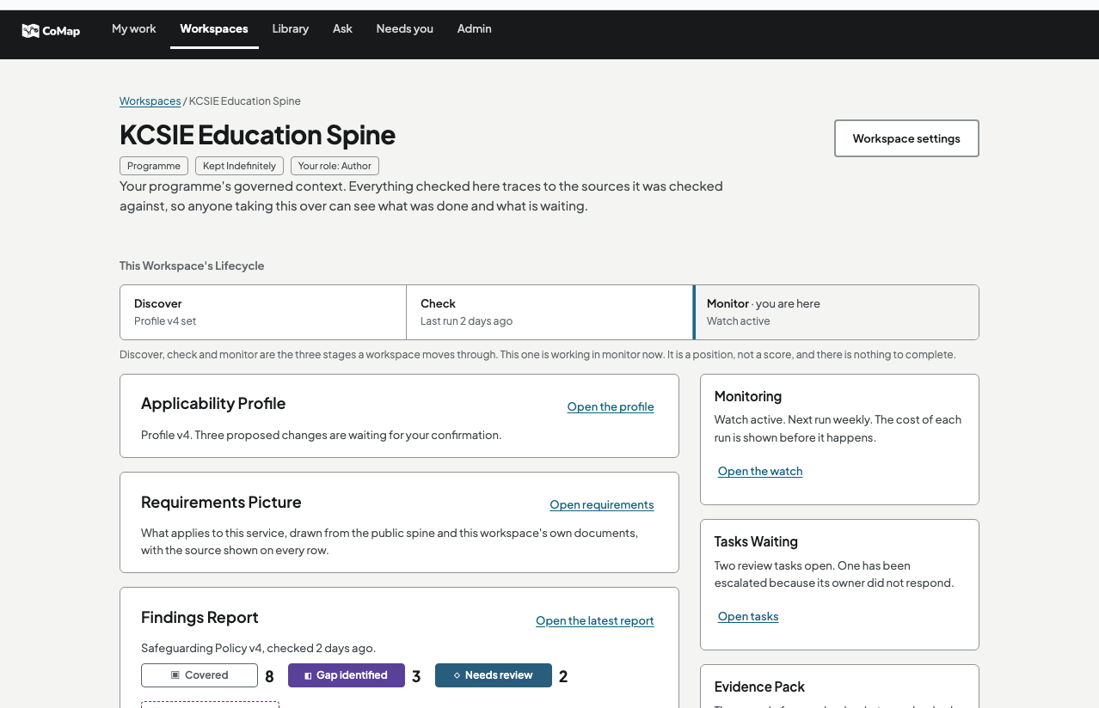This screenshot has height=708, width=1099.
Task: Click Open the watch link
Action: pyautogui.click(x=760, y=472)
